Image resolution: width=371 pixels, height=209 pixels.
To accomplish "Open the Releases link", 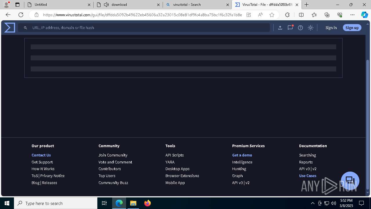I will point(50,183).
